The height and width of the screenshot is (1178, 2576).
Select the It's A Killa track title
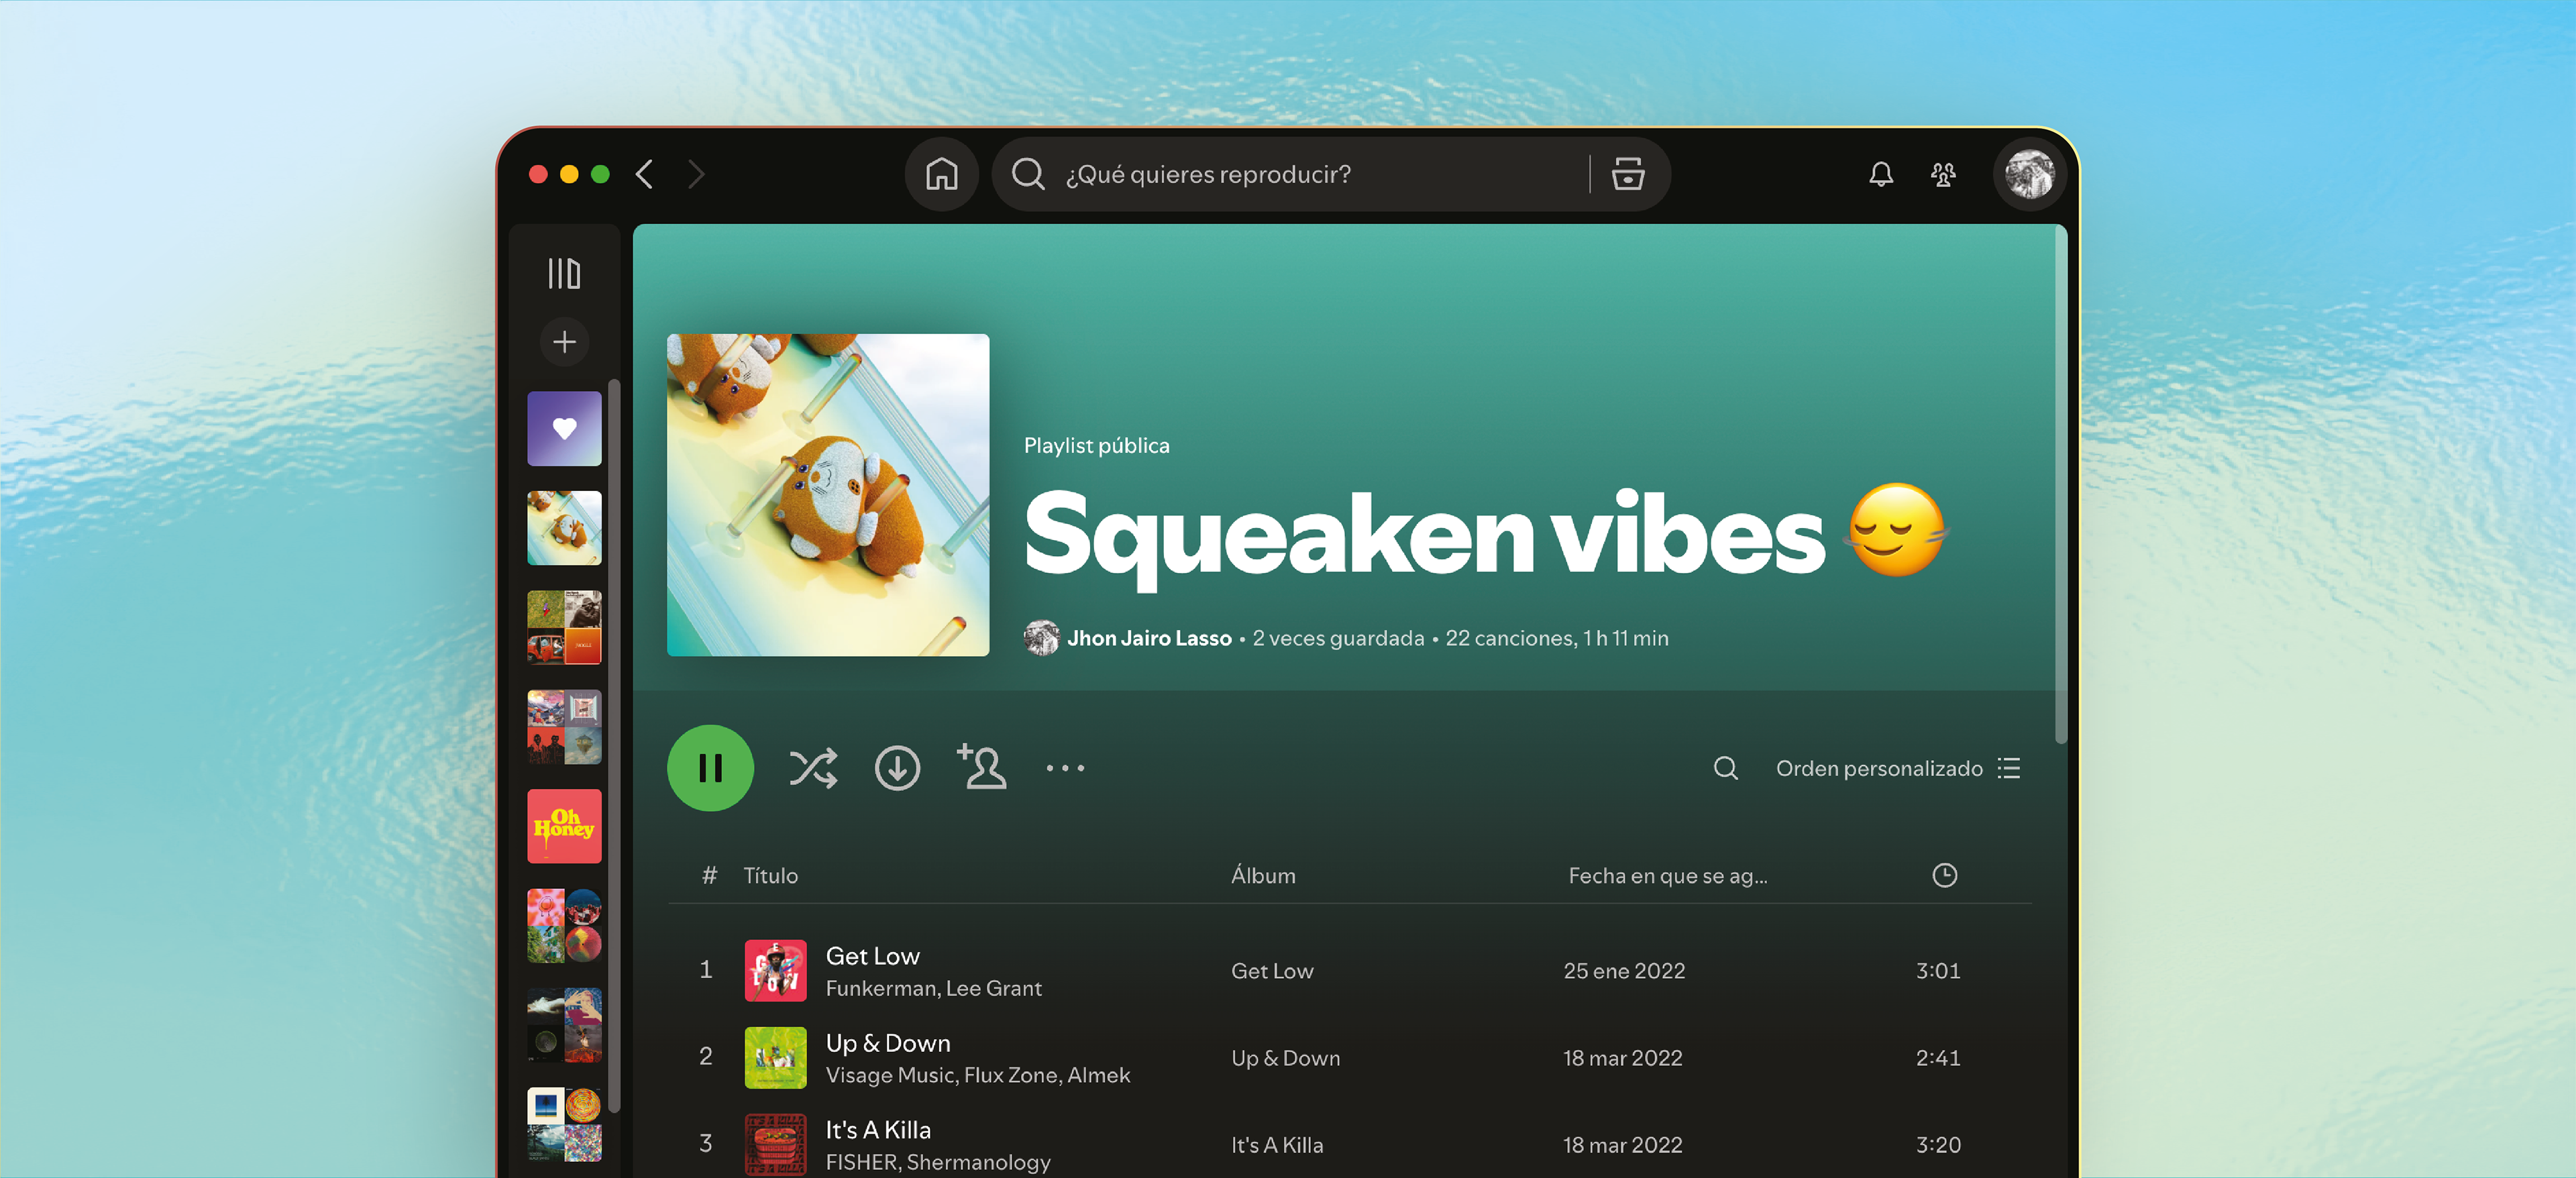click(878, 1130)
